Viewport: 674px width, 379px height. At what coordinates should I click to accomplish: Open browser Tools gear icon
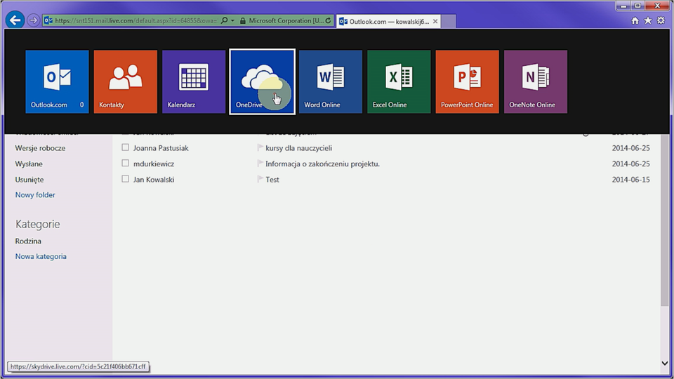(661, 20)
